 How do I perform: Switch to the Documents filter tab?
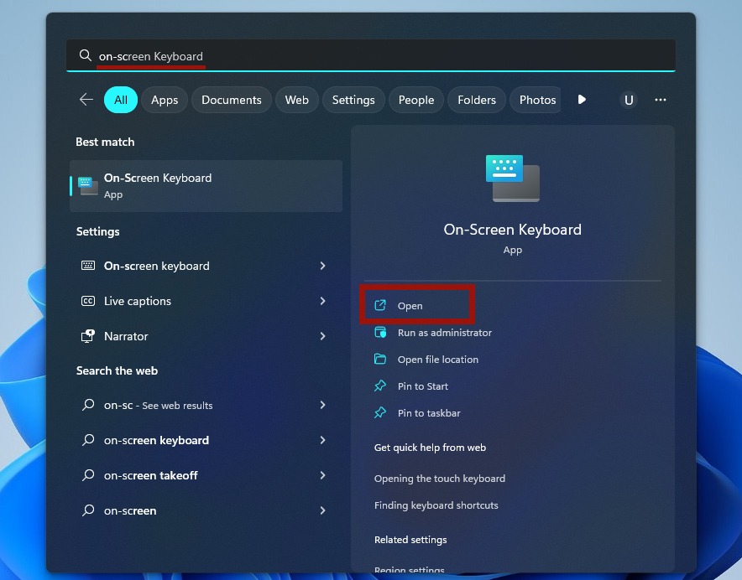click(231, 99)
